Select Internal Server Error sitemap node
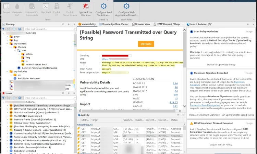This screenshot has width=257, height=154. point(36,64)
